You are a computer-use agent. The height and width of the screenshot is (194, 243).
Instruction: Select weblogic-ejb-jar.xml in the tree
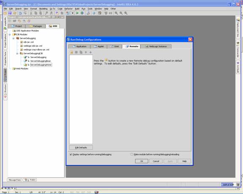33,46
